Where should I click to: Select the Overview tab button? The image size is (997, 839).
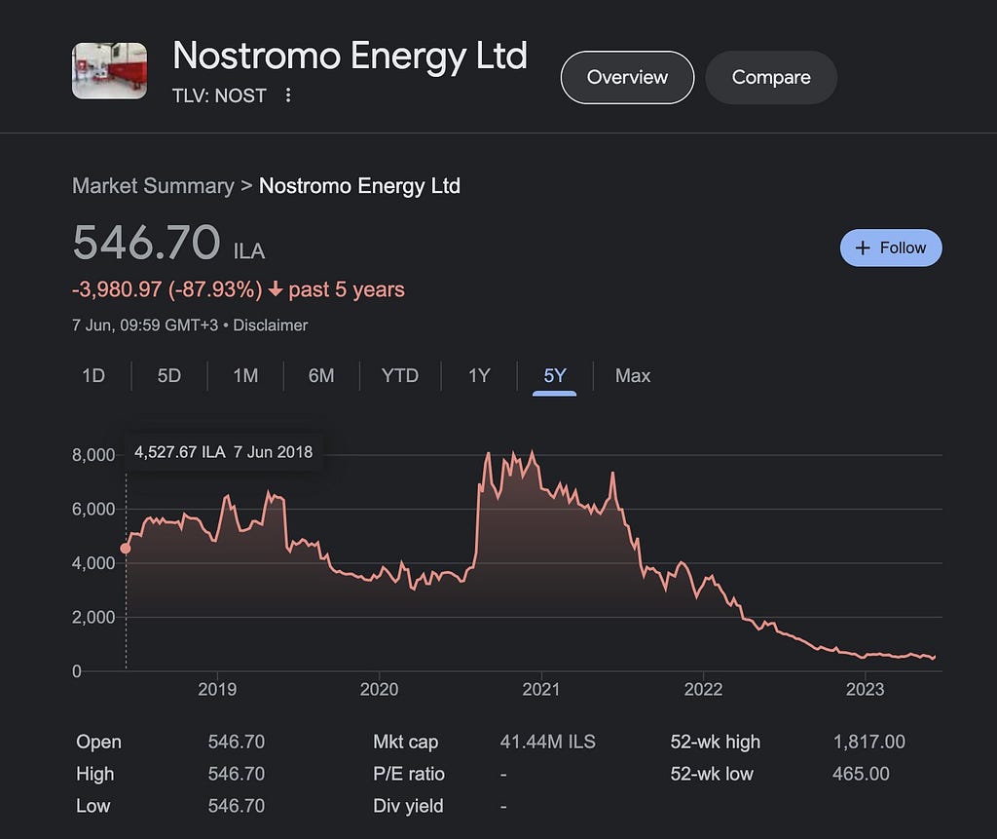point(627,78)
